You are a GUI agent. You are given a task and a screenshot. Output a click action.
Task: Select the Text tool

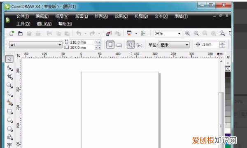(9, 145)
